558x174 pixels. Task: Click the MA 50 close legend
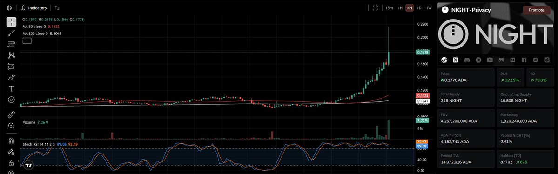[x=41, y=27]
